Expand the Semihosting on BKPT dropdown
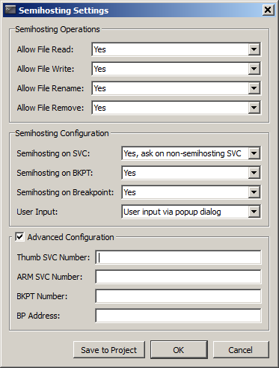The height and width of the screenshot is (368, 279). pos(254,173)
